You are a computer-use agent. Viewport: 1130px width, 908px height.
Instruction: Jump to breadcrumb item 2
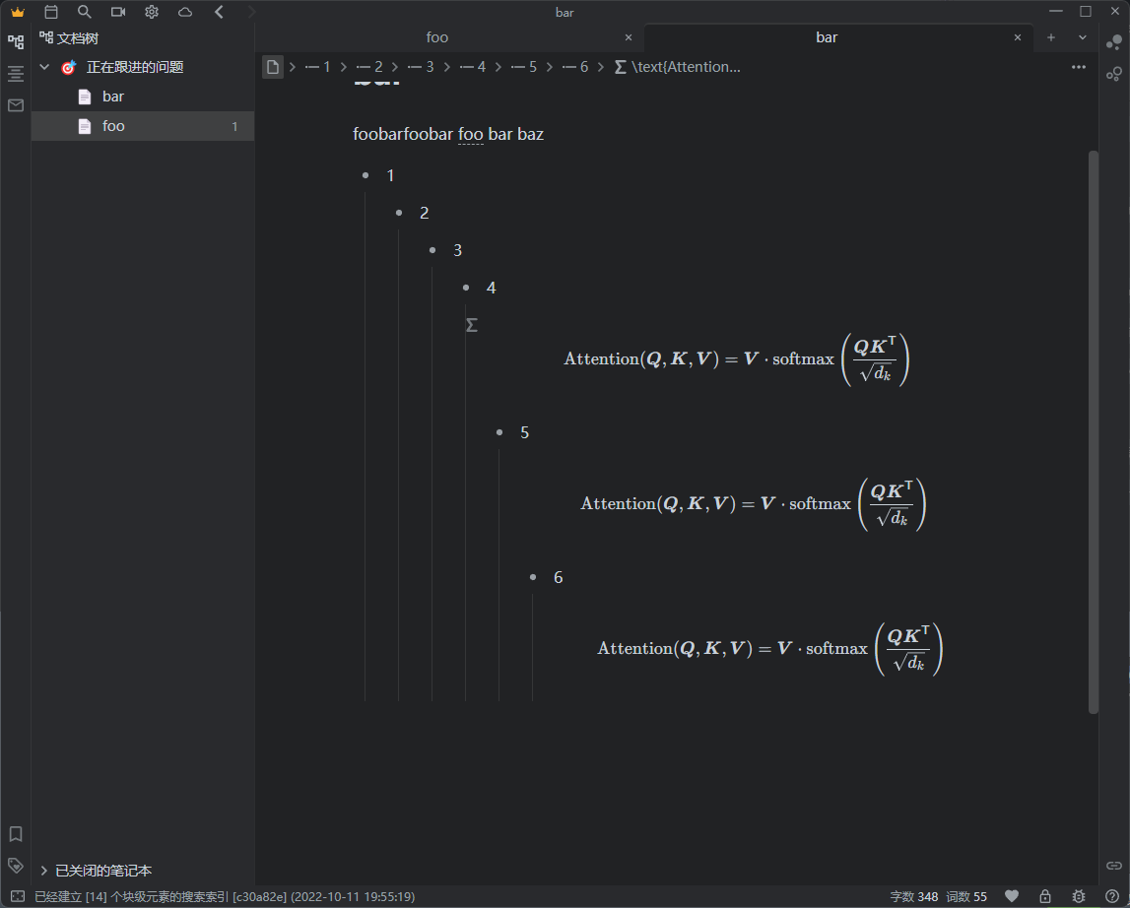(369, 67)
